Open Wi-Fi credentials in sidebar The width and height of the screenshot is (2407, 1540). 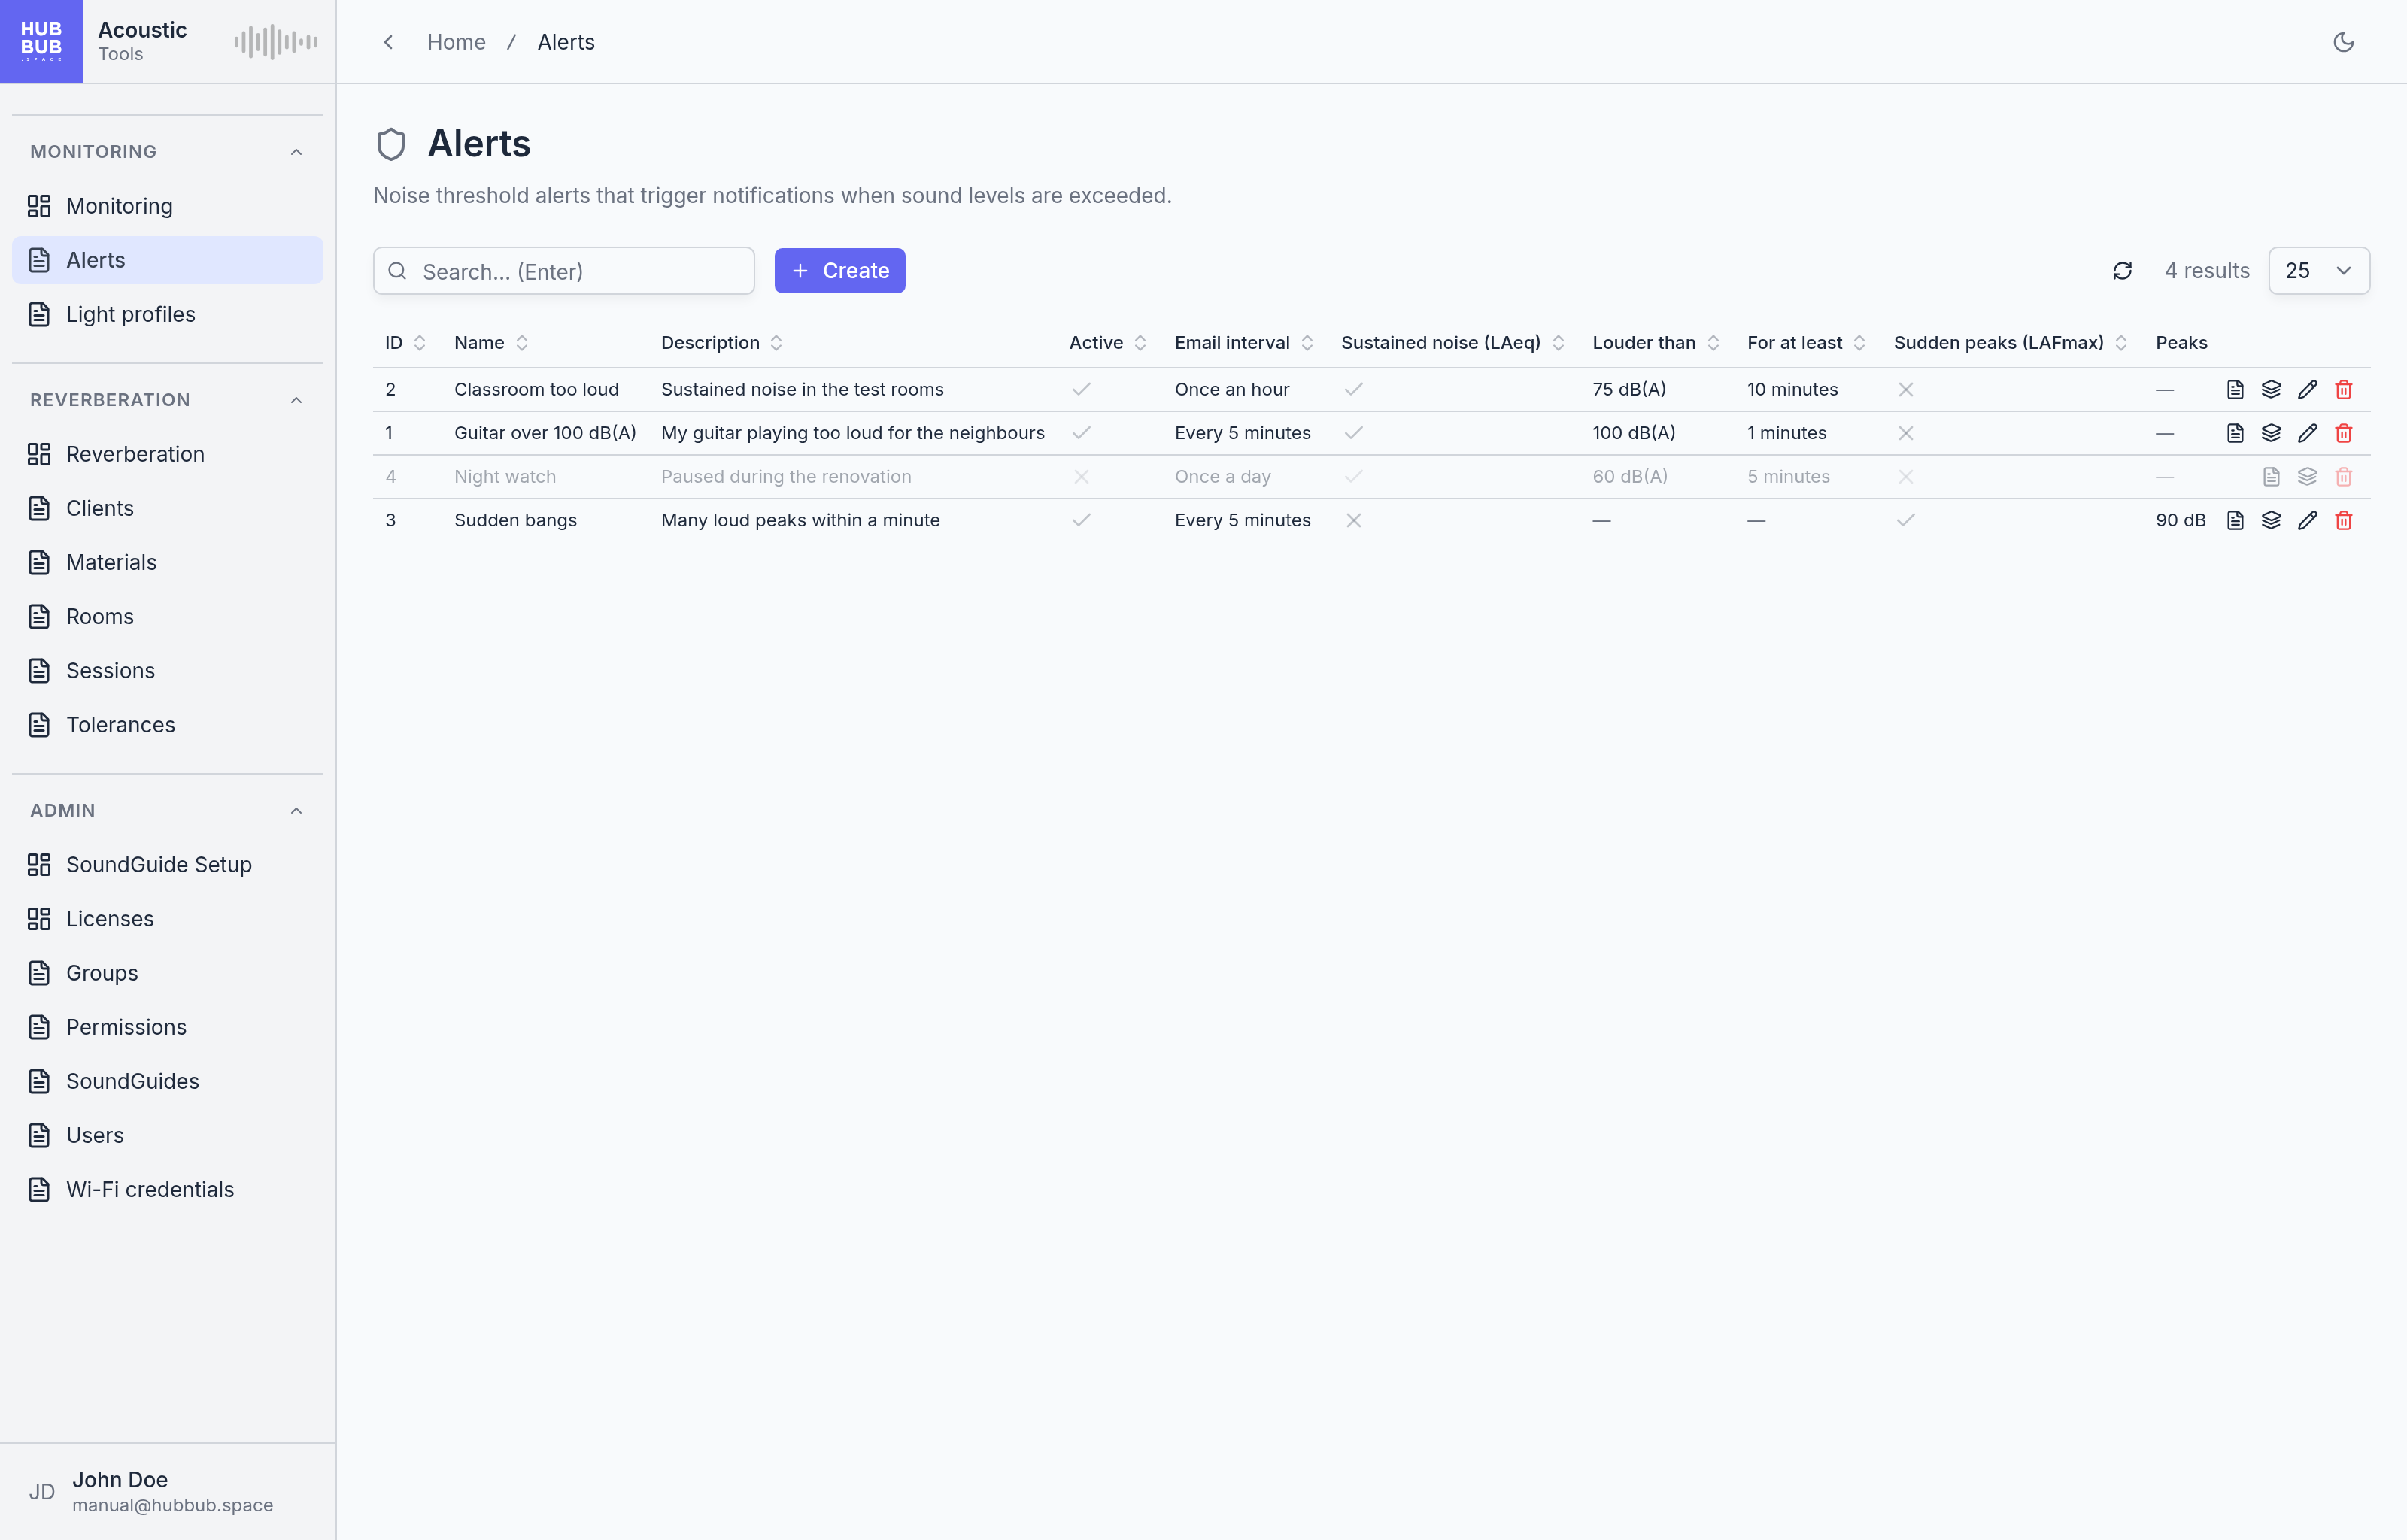click(167, 1190)
